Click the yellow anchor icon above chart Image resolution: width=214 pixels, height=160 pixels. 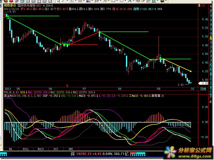tap(199, 5)
